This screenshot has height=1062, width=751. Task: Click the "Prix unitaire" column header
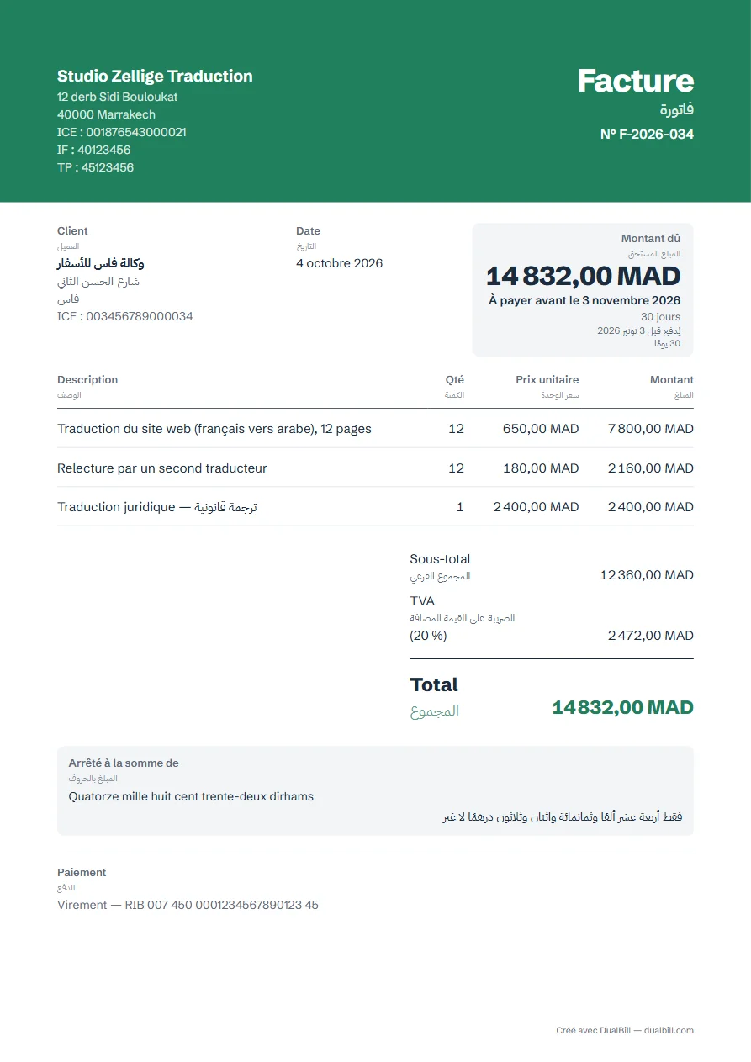547,380
